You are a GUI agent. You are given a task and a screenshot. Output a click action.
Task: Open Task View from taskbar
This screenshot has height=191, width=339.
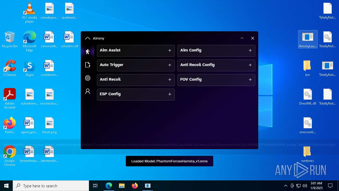click(x=95, y=186)
